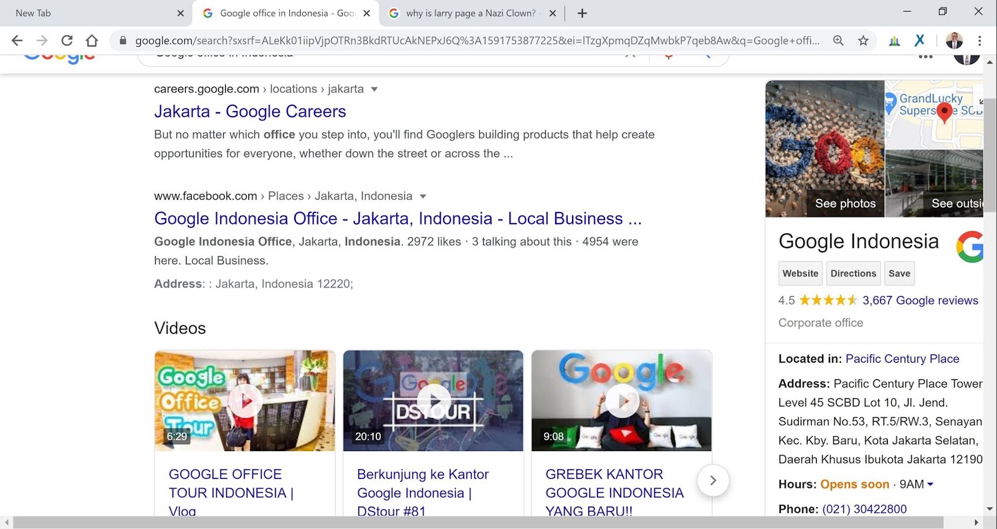The image size is (997, 529).
Task: Open Berkunjung ke Kantor Google Indonesia title
Action: pyautogui.click(x=422, y=492)
